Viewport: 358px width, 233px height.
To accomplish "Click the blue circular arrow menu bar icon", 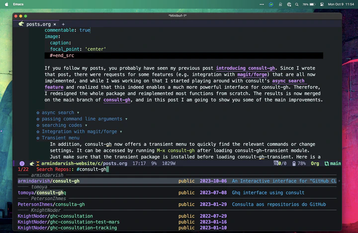I will [x=271, y=4].
